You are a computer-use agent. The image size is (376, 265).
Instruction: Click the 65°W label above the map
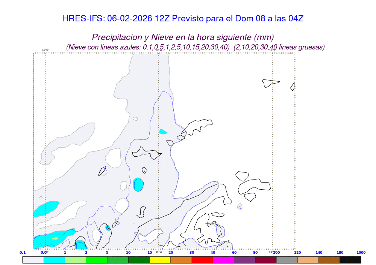tap(45, 50)
